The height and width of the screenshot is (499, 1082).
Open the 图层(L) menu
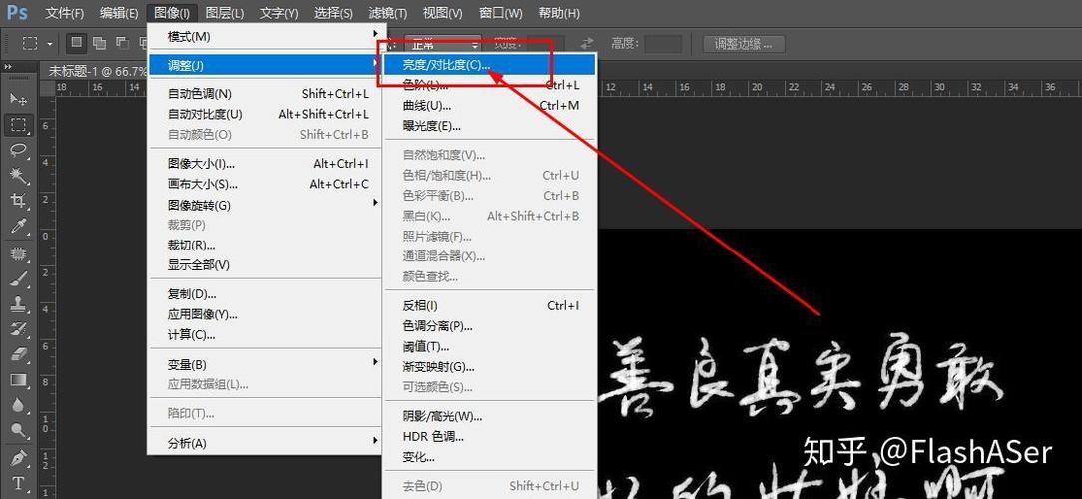[x=225, y=13]
